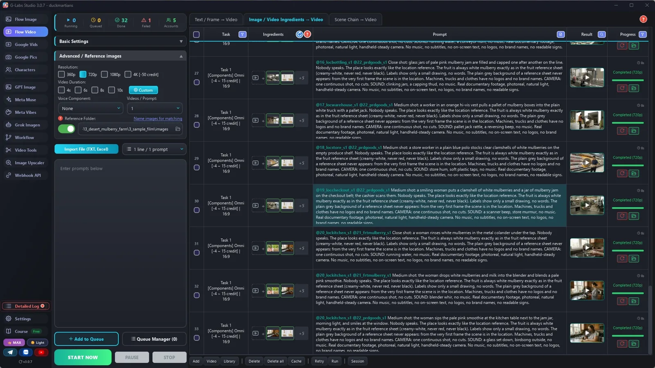Open Image Upscaler in sidebar
This screenshot has height=368, width=655.
pos(25,163)
